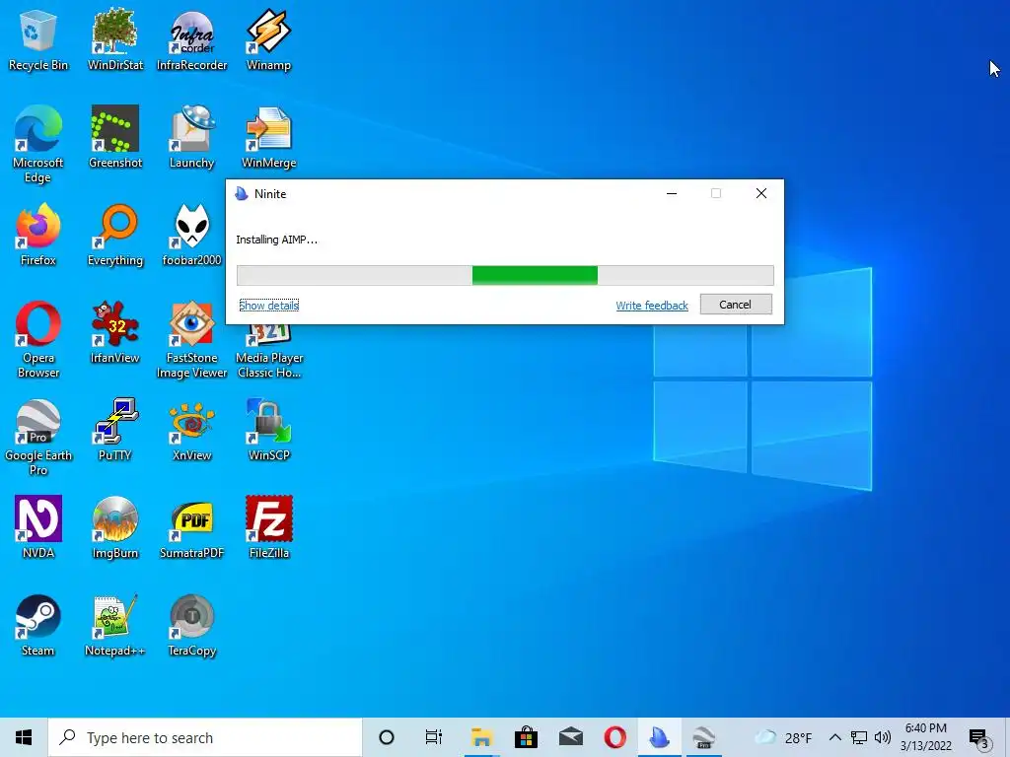1010x757 pixels.
Task: Select the InfraRecorder desktop shortcut
Action: click(x=192, y=39)
